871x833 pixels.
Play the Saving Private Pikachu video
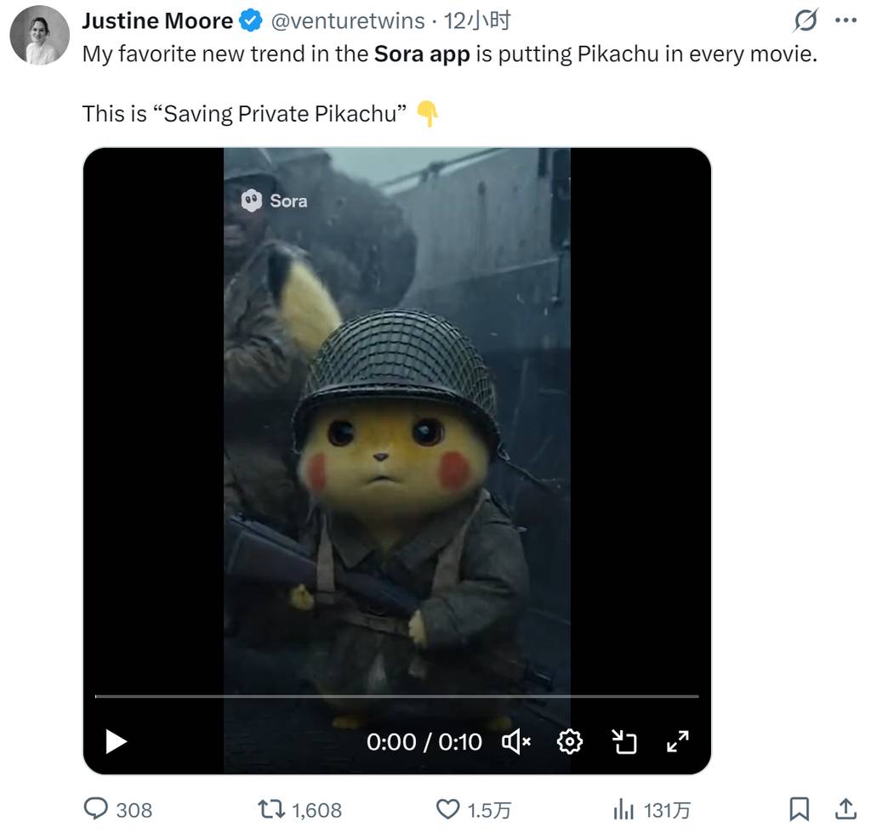tap(116, 742)
